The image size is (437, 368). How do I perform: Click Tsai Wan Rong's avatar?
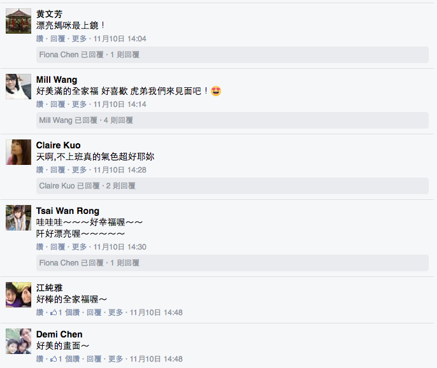tap(18, 218)
